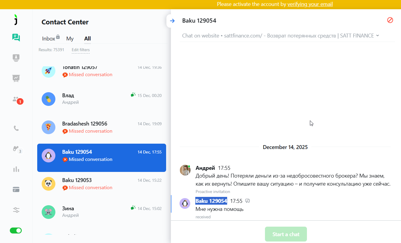Switch to the My tab

click(70, 39)
